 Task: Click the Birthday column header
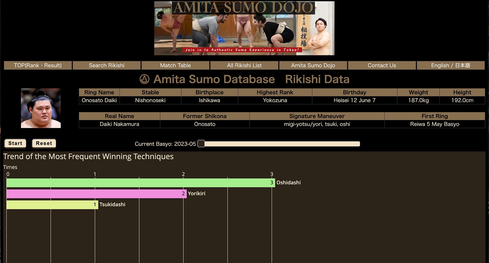click(x=355, y=92)
